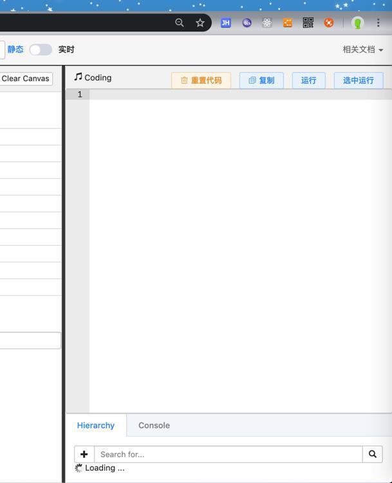392x483 pixels.
Task: Toggle the 静态/实时 switch
Action: click(x=41, y=50)
